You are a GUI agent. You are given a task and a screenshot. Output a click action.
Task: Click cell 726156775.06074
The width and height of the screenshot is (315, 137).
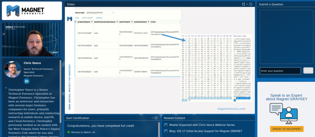tap(141, 71)
